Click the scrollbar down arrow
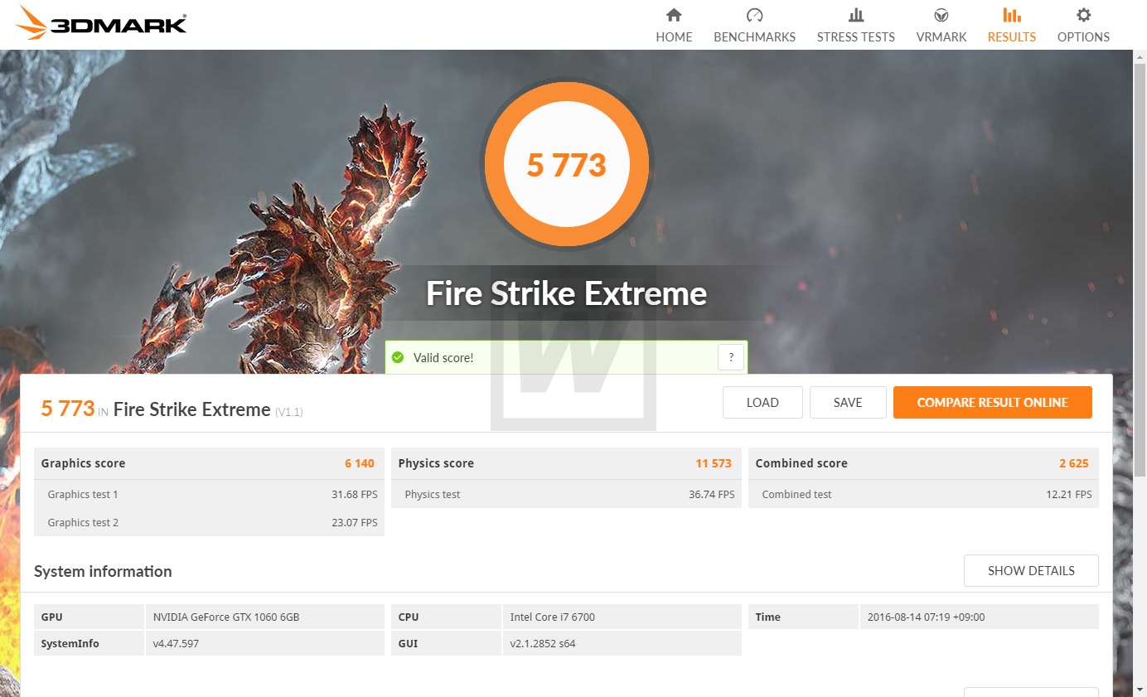 (1140, 690)
